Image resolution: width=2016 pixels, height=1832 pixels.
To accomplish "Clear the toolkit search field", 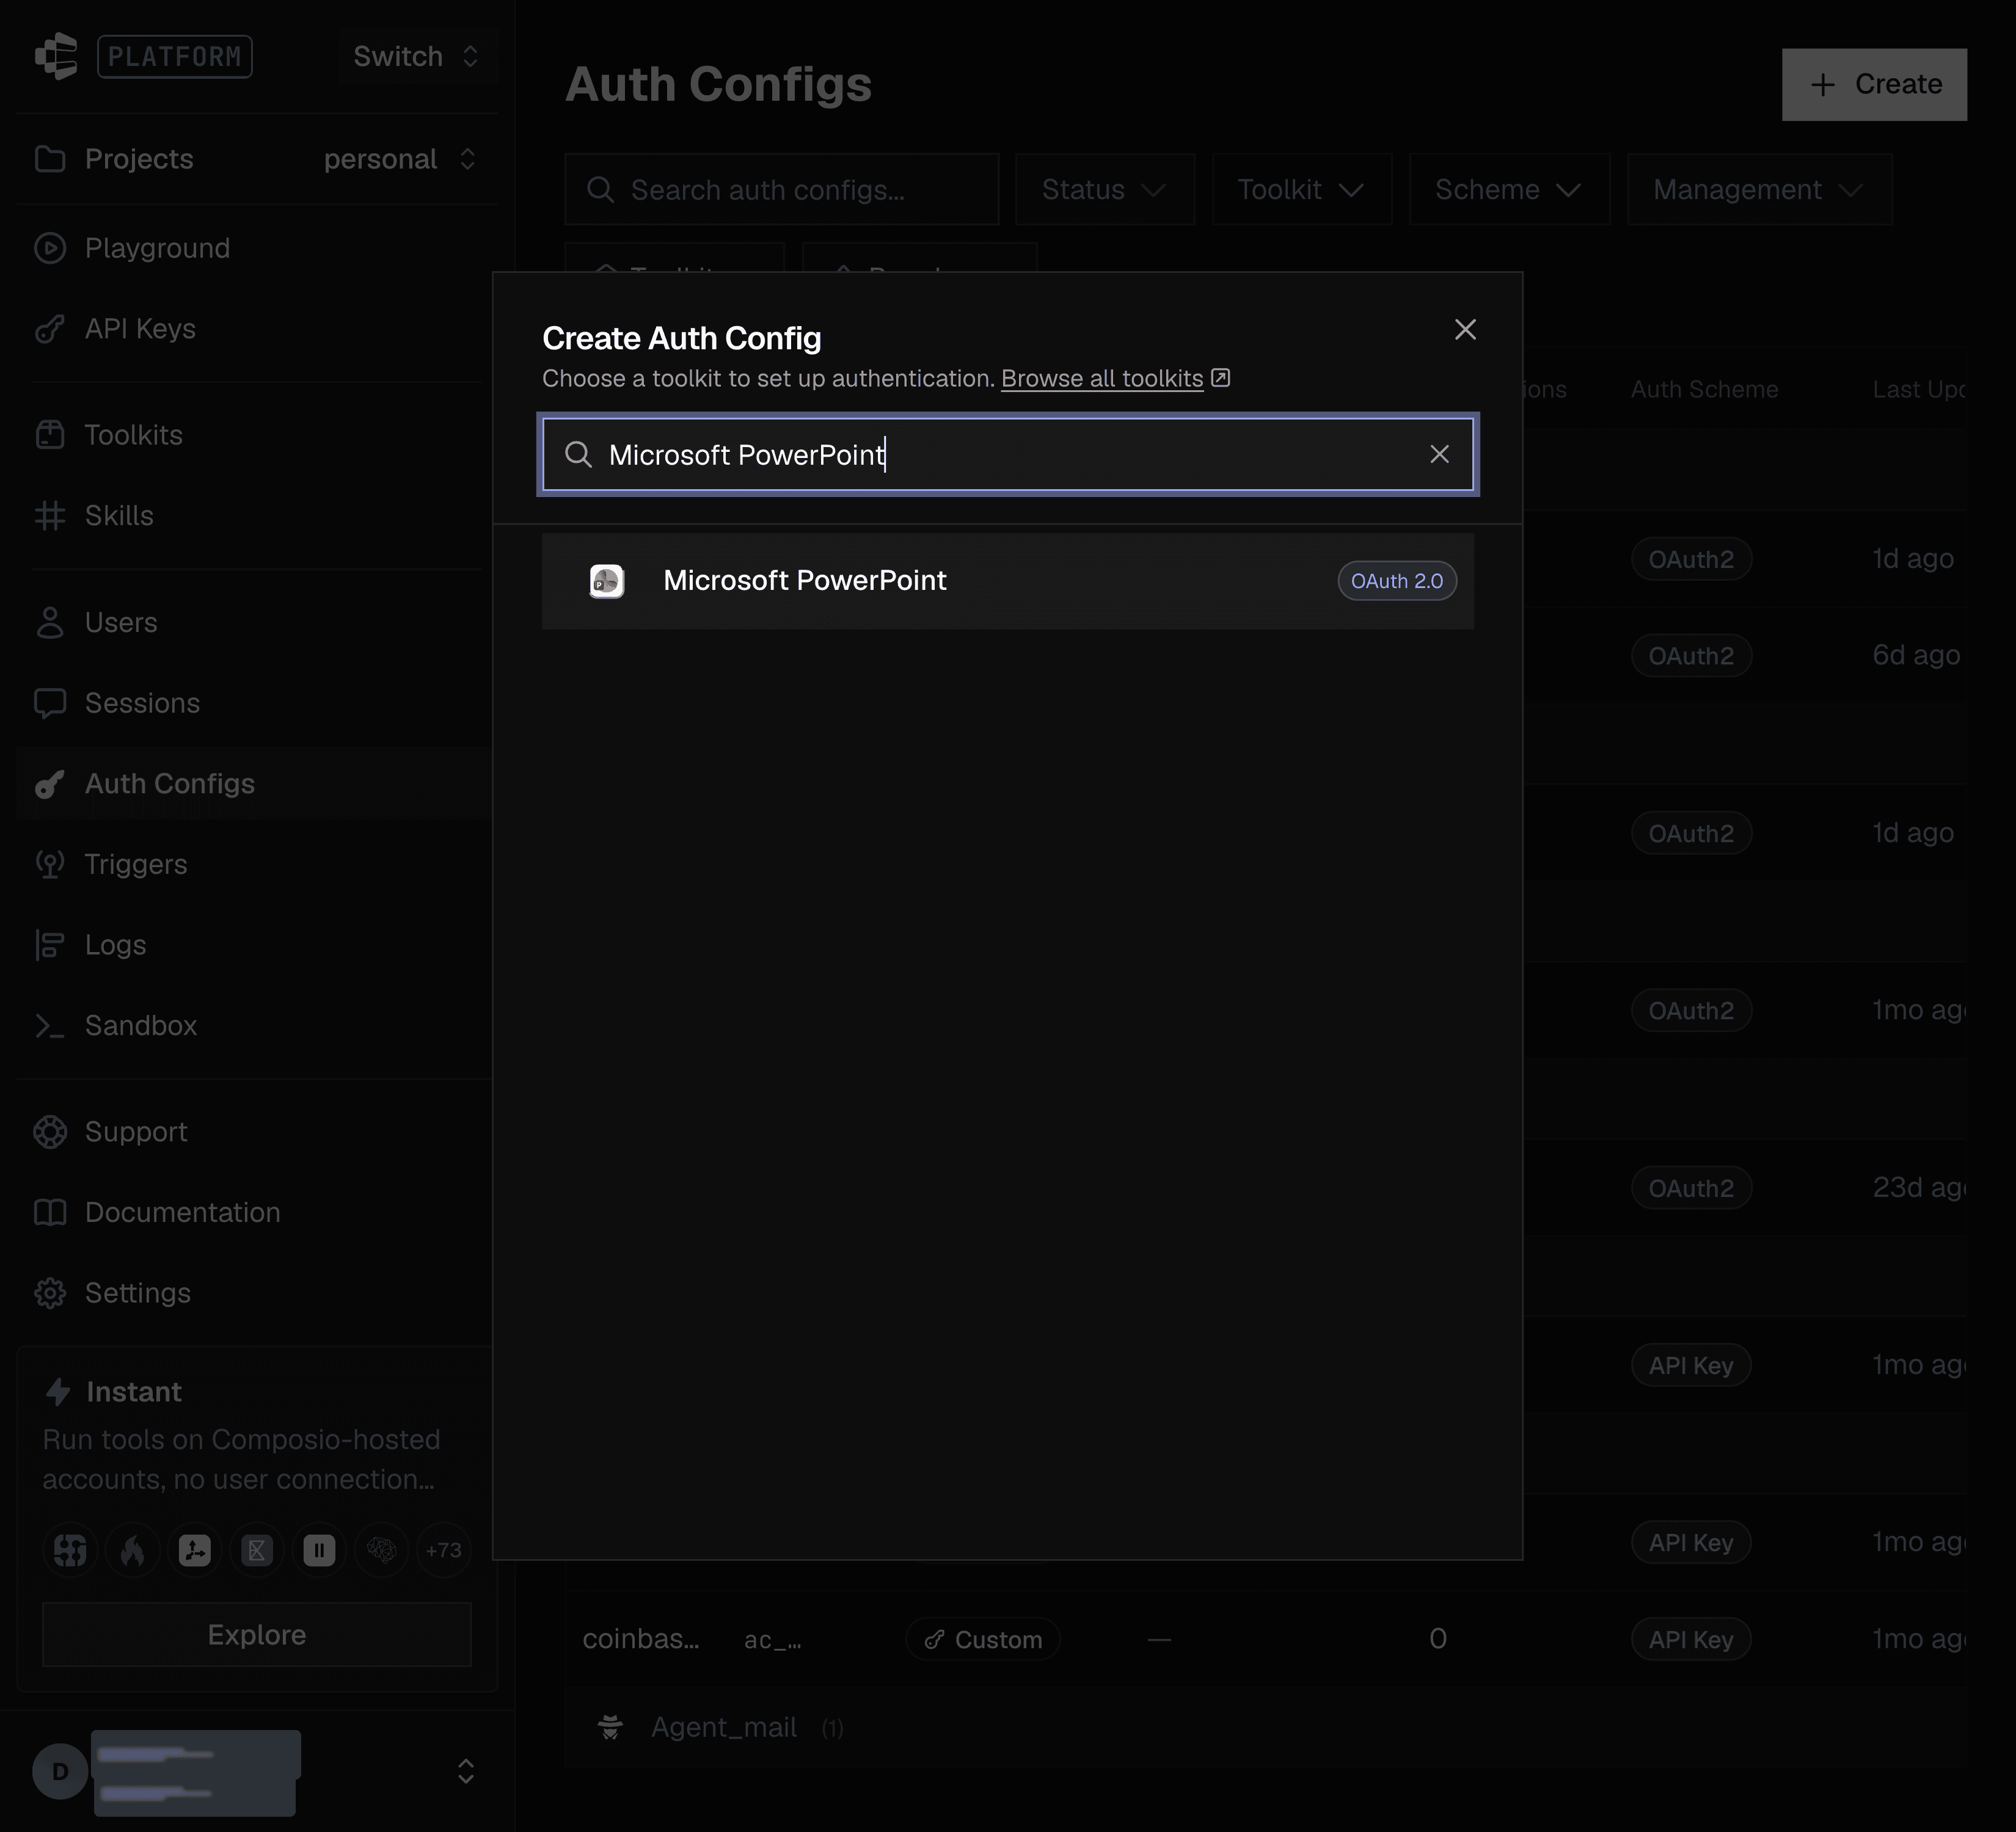I will pyautogui.click(x=1439, y=455).
